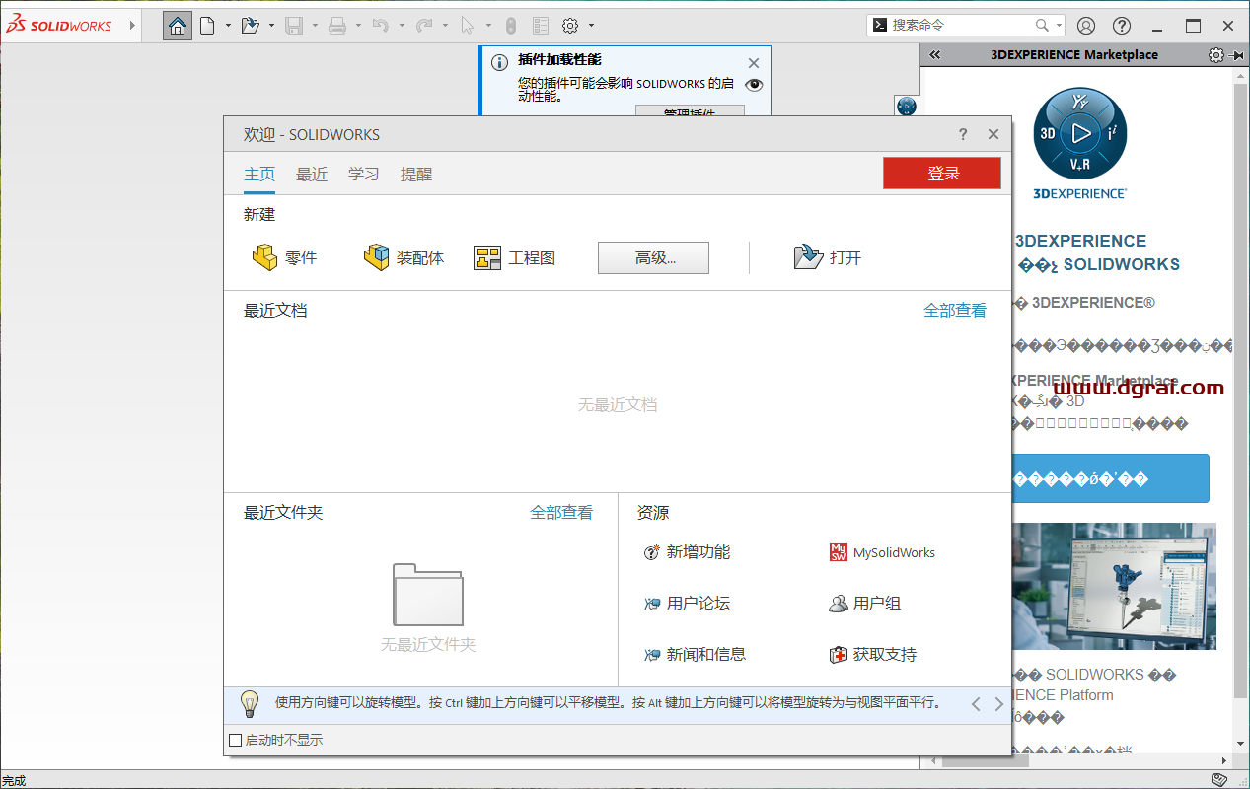Click the large 3DEXPERIENCE compass logo
Image resolution: width=1250 pixels, height=789 pixels.
[x=1079, y=133]
